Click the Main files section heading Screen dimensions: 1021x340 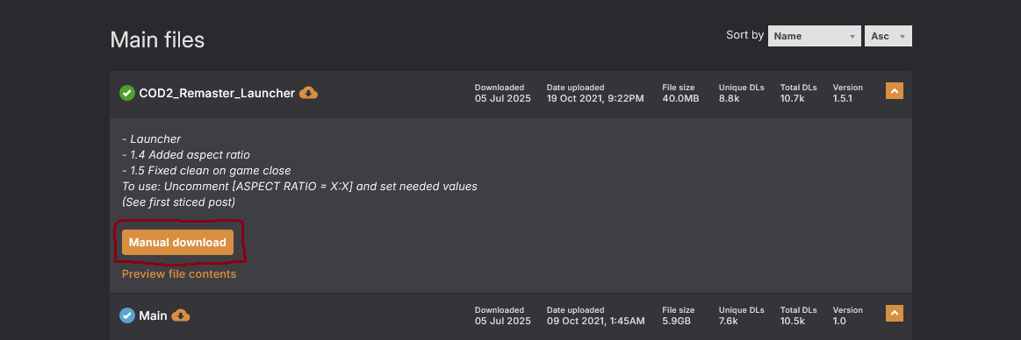click(157, 39)
